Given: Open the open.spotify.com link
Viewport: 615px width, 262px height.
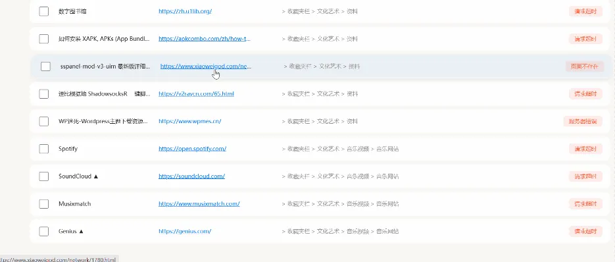Looking at the screenshot, I should [192, 149].
